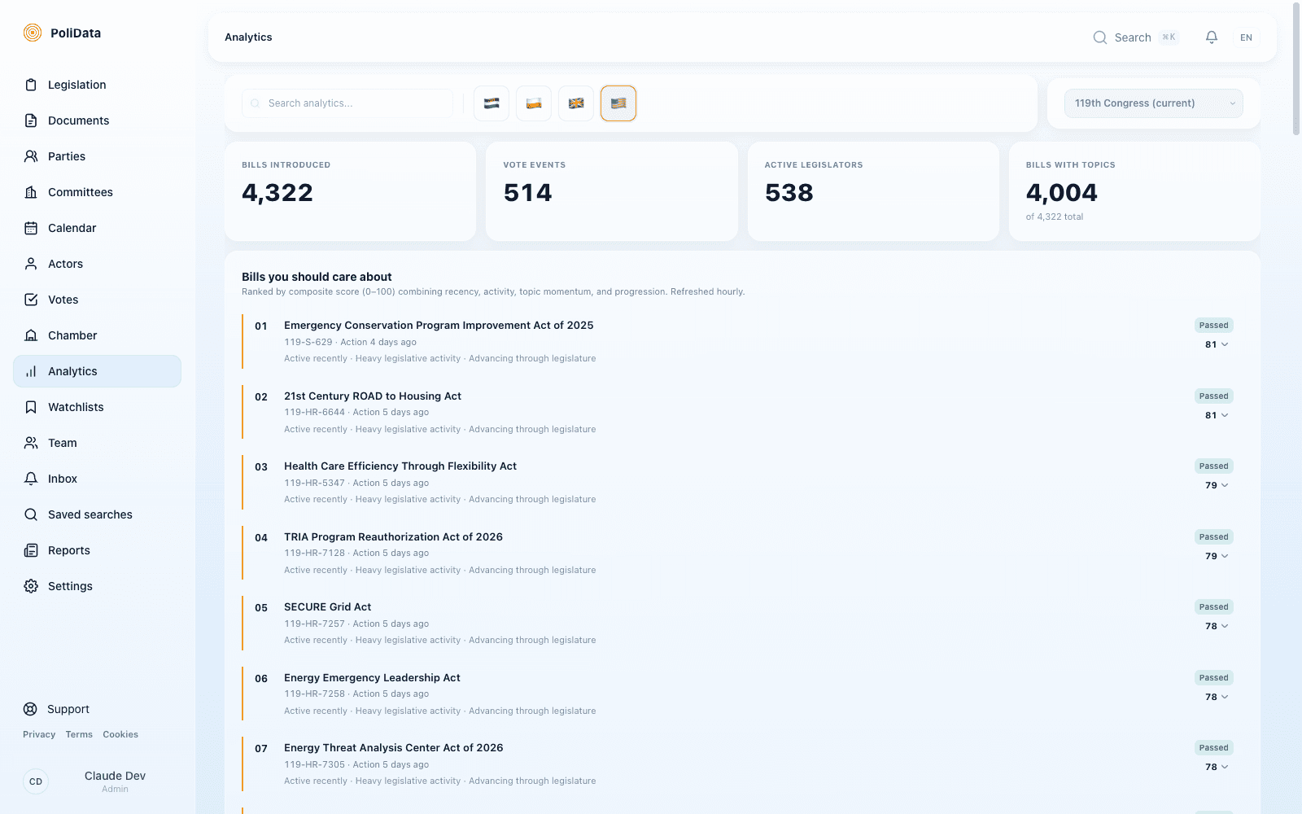
Task: Open the Privacy link
Action: point(39,734)
